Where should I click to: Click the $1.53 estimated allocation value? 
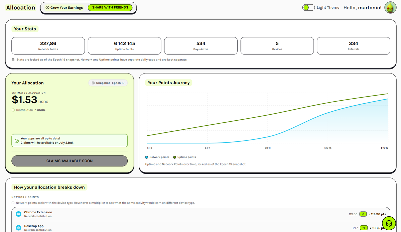click(x=24, y=99)
